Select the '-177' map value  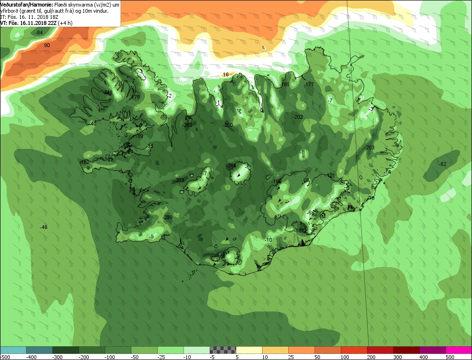tap(309, 84)
